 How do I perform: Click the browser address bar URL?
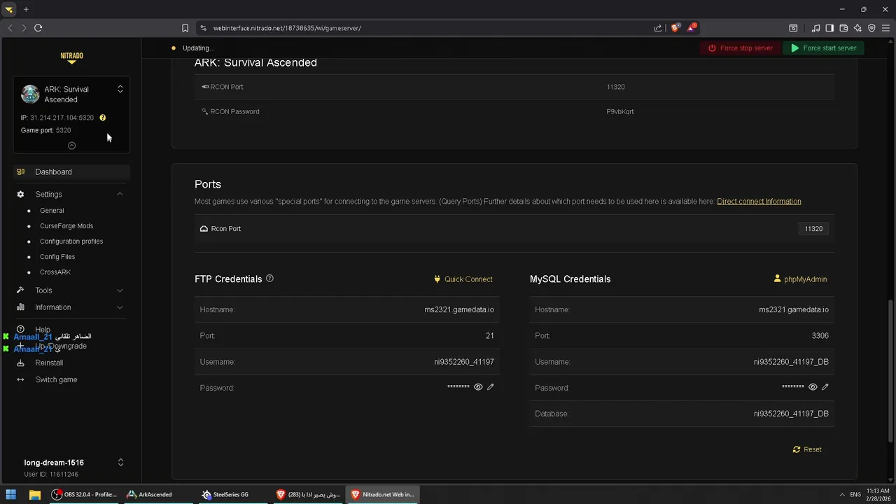click(x=287, y=28)
